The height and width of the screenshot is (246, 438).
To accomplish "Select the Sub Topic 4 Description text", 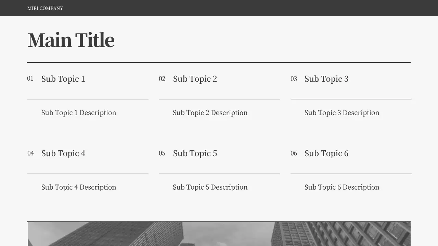I will (x=79, y=187).
